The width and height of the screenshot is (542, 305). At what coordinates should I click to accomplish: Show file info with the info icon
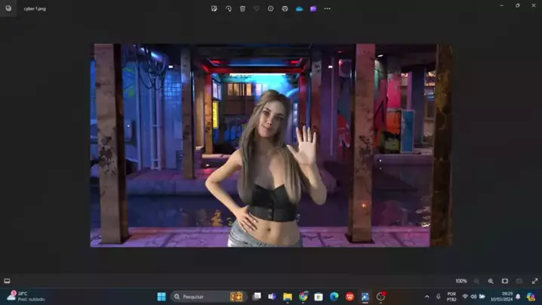(x=271, y=8)
